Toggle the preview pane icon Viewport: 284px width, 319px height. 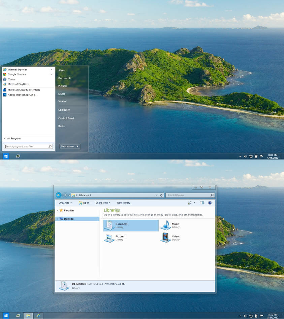tap(202, 203)
